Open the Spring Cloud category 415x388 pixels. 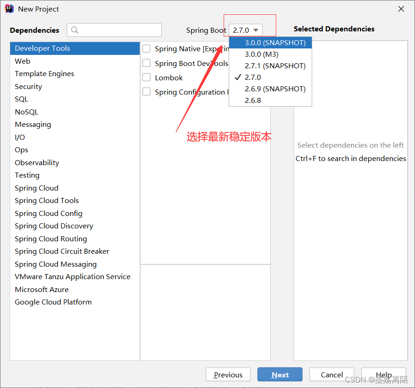(x=75, y=188)
